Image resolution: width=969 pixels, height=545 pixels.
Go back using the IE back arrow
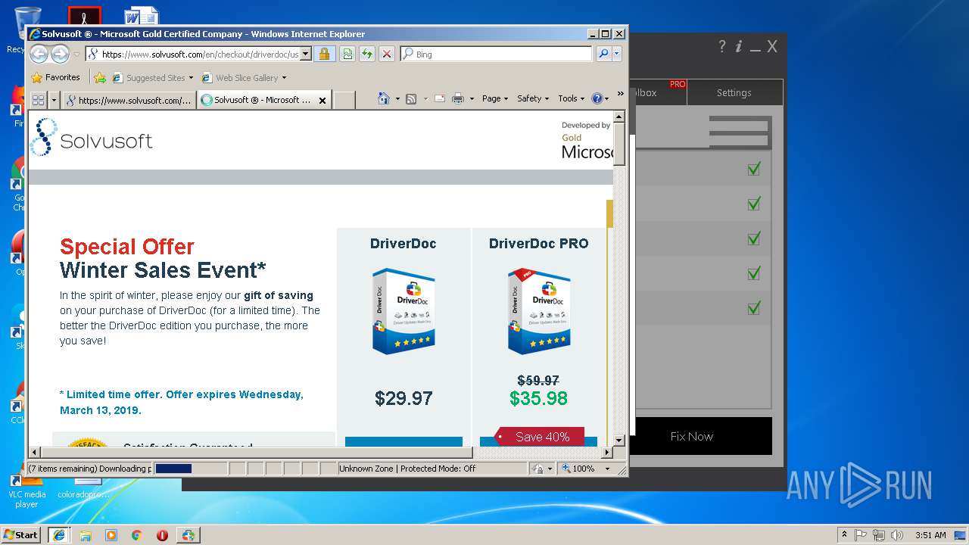pos(39,54)
